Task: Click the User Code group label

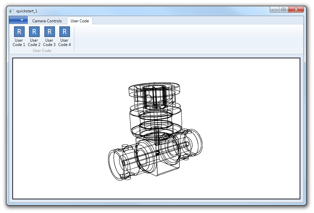Action: pyautogui.click(x=42, y=51)
